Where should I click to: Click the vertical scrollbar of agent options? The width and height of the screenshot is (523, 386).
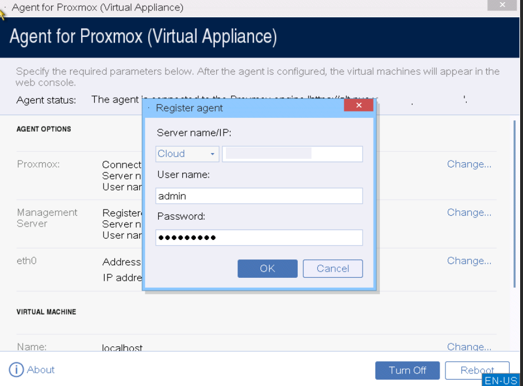click(x=514, y=204)
